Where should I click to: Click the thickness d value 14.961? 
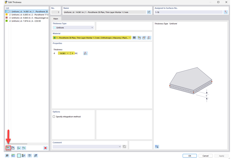63,53
